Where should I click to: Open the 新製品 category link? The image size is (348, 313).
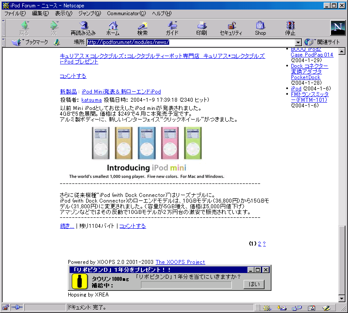click(x=68, y=92)
